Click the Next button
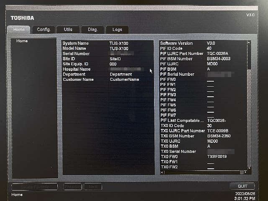 93,187
